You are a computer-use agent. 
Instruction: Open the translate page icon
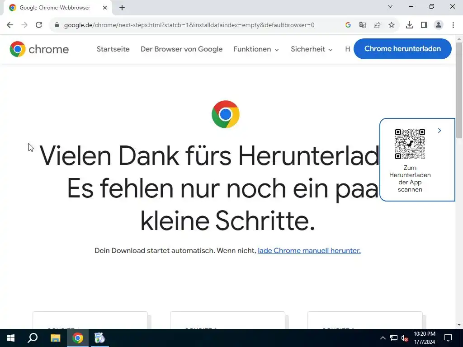362,25
